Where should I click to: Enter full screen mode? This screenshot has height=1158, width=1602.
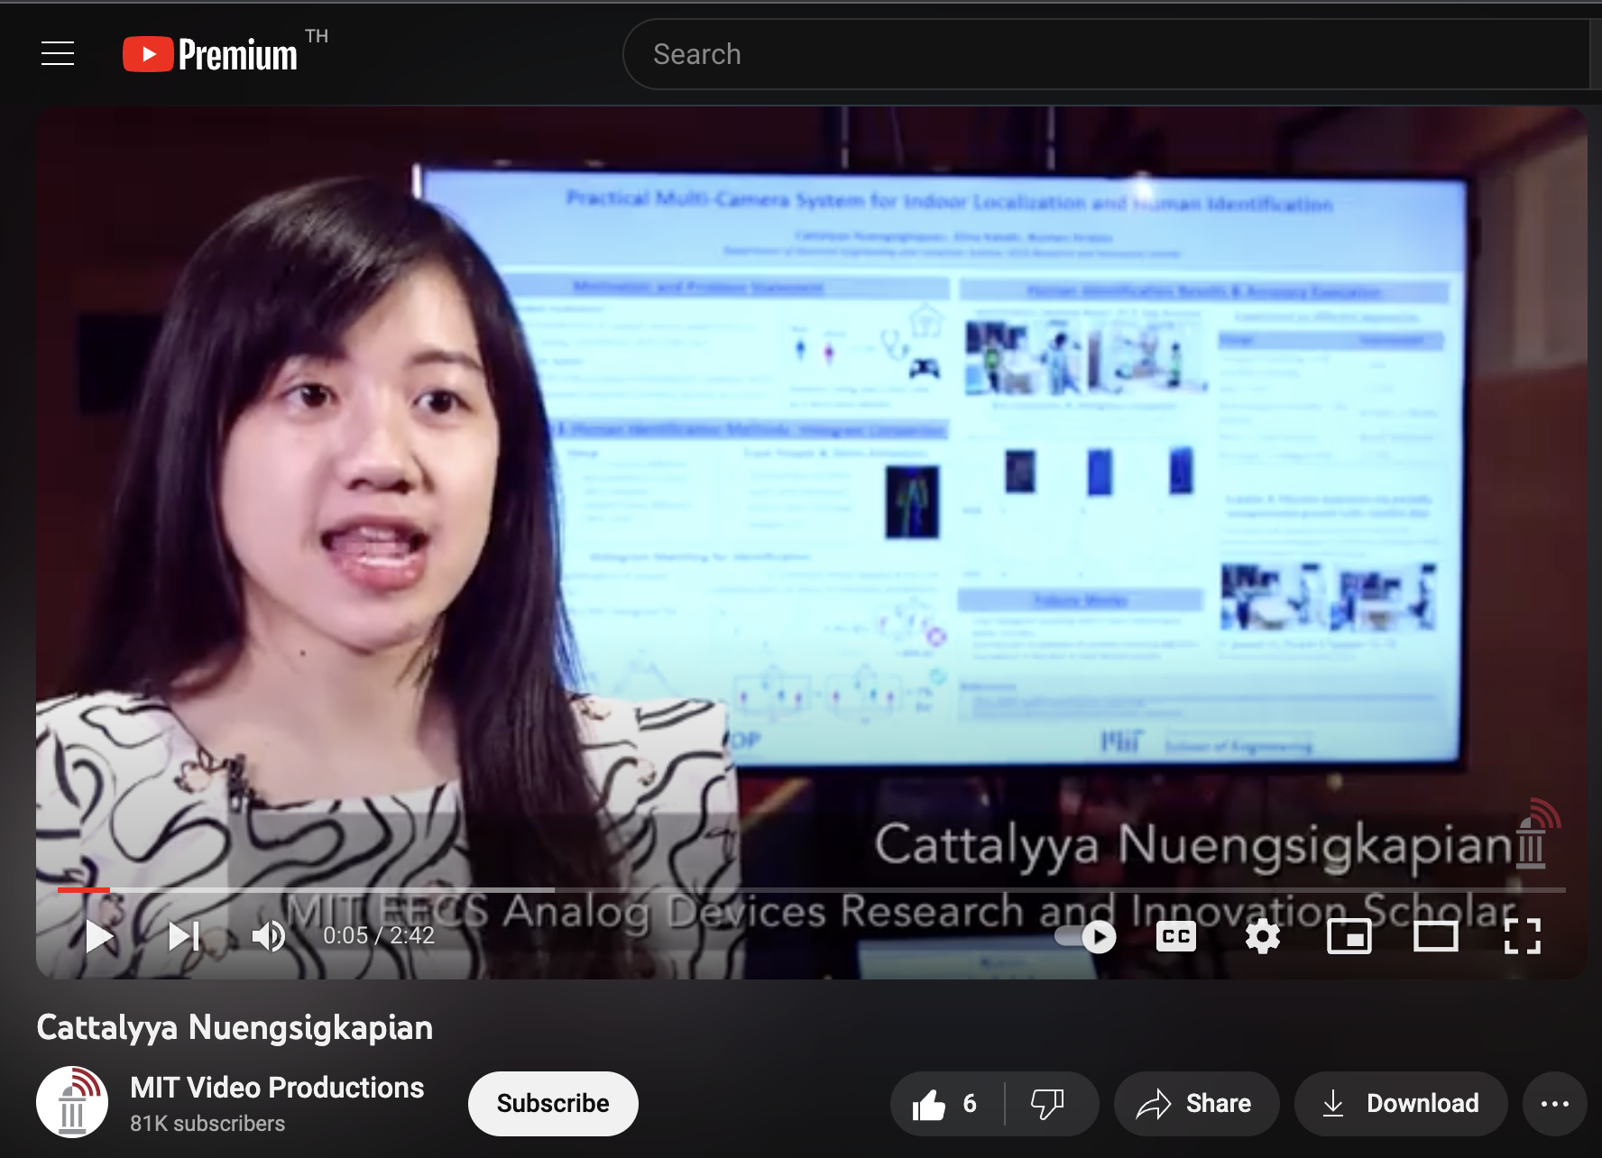1523,937
